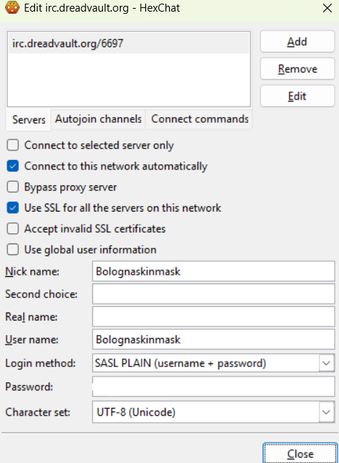This screenshot has height=463, width=339.
Task: Tick the Bypass proxy server checkbox
Action: (x=12, y=187)
